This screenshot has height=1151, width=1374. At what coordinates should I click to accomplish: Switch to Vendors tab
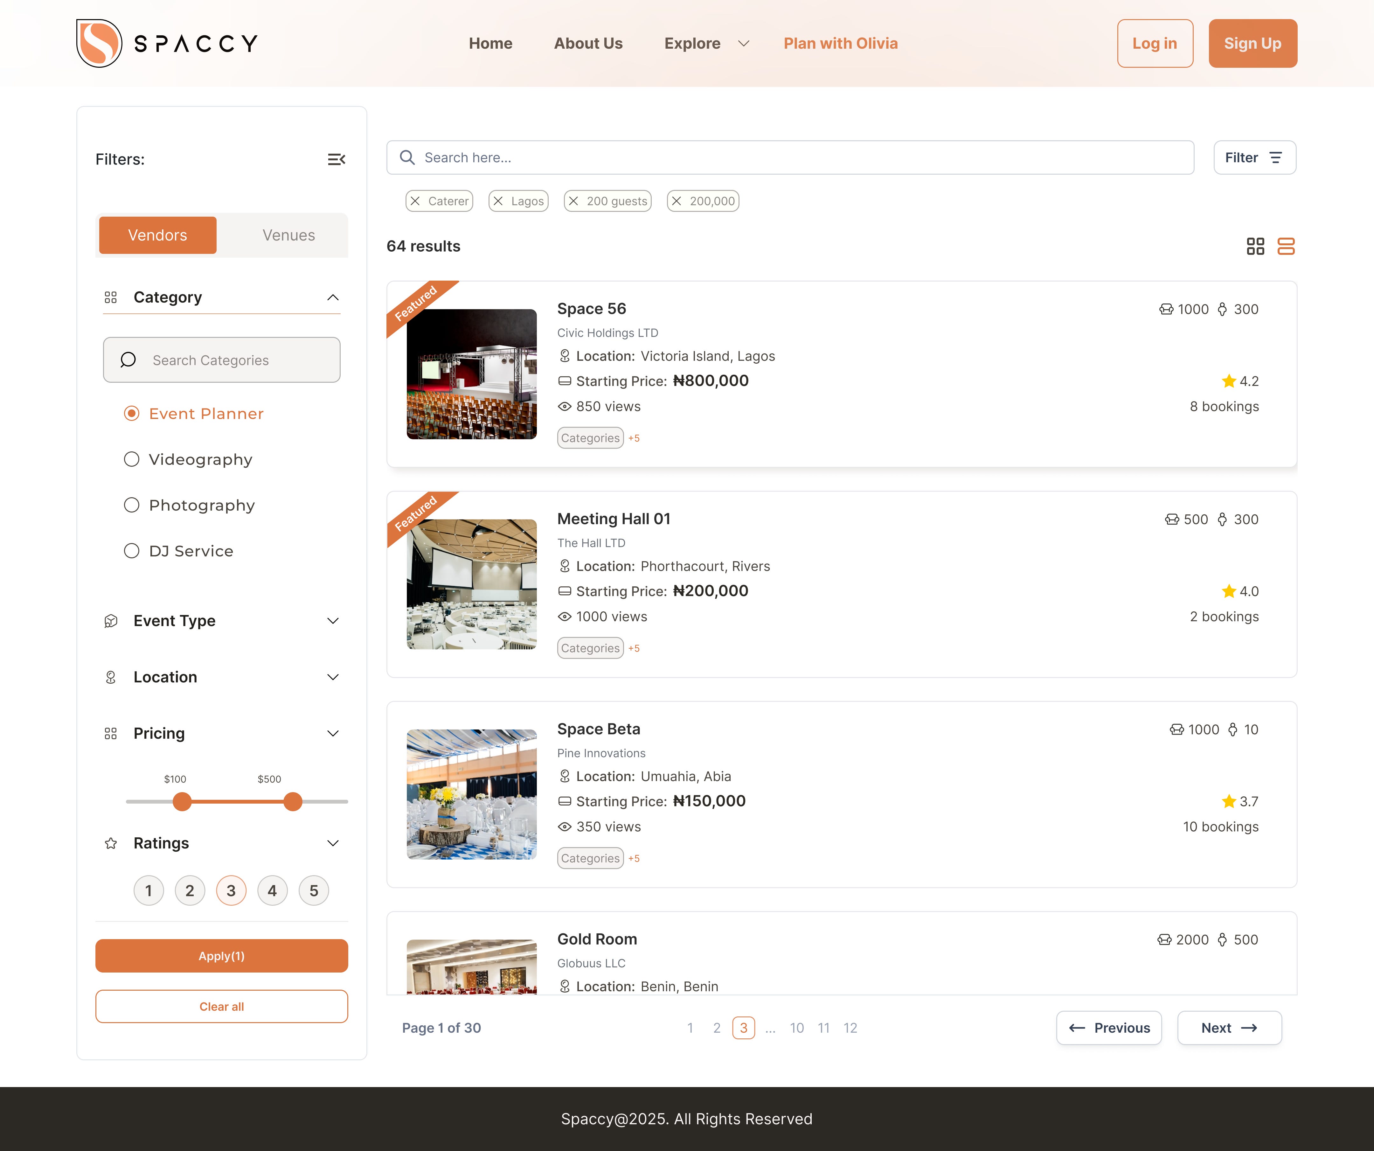[x=158, y=235]
